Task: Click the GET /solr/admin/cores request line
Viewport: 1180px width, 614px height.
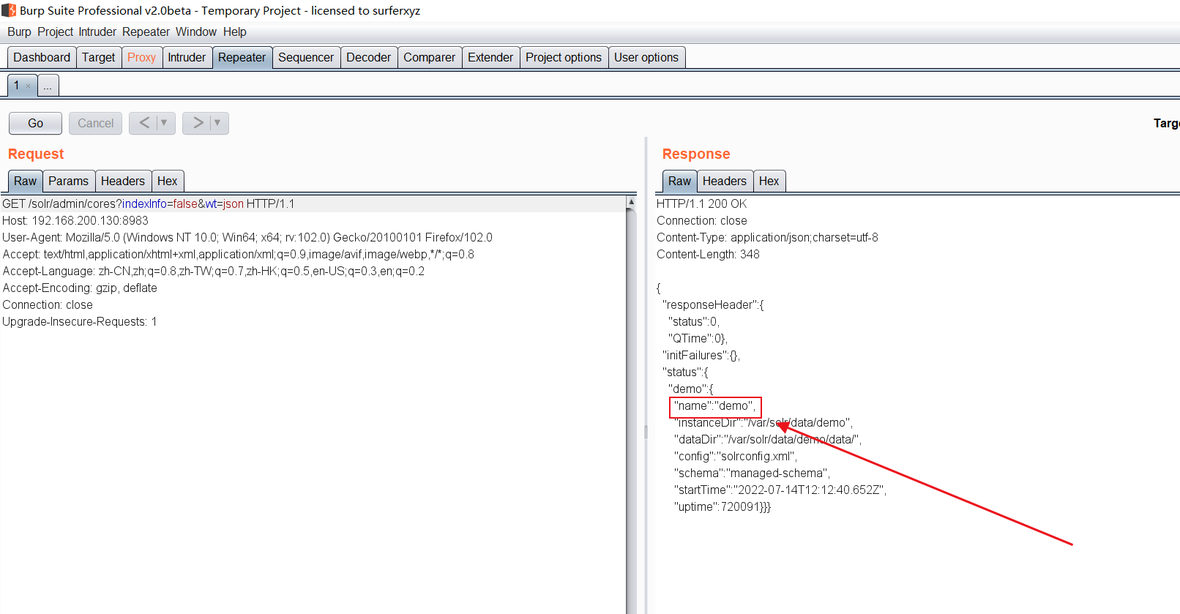Action: pos(149,203)
